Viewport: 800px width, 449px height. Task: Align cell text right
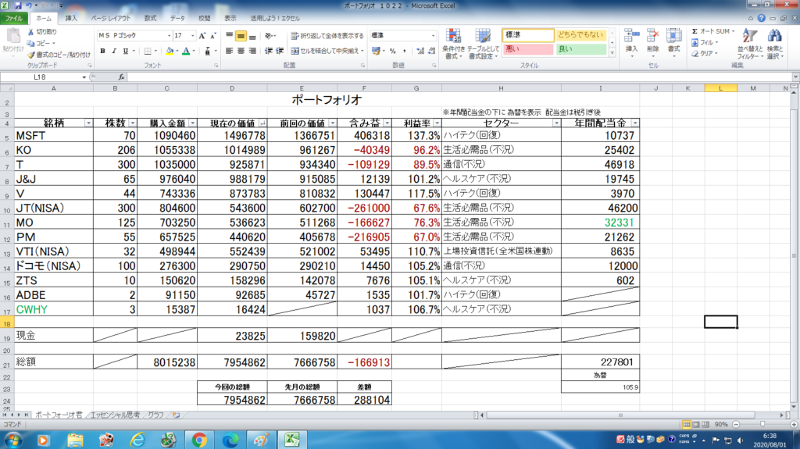point(252,51)
